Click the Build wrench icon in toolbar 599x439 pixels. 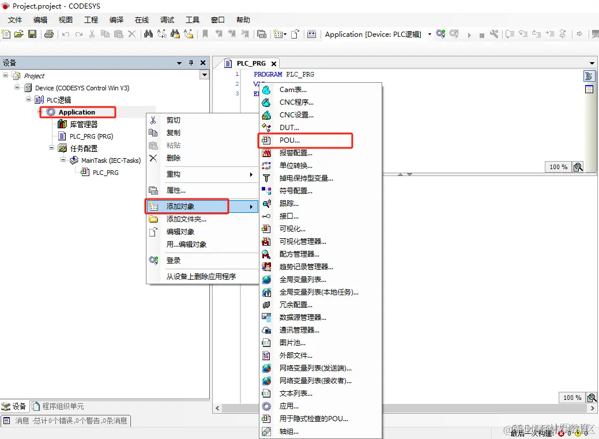click(494, 34)
